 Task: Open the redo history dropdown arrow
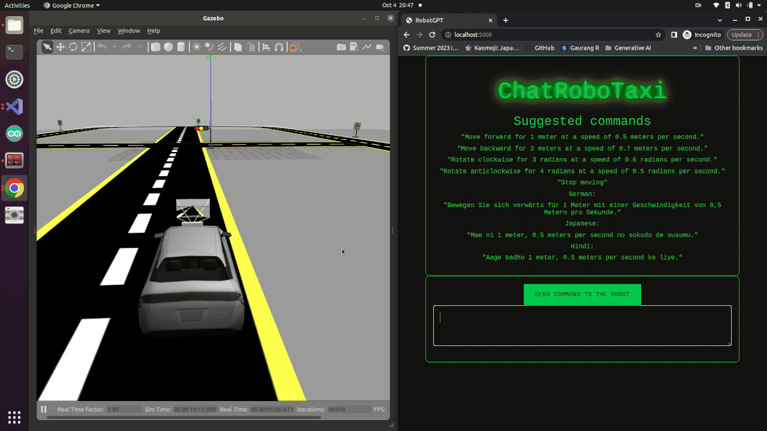(140, 47)
